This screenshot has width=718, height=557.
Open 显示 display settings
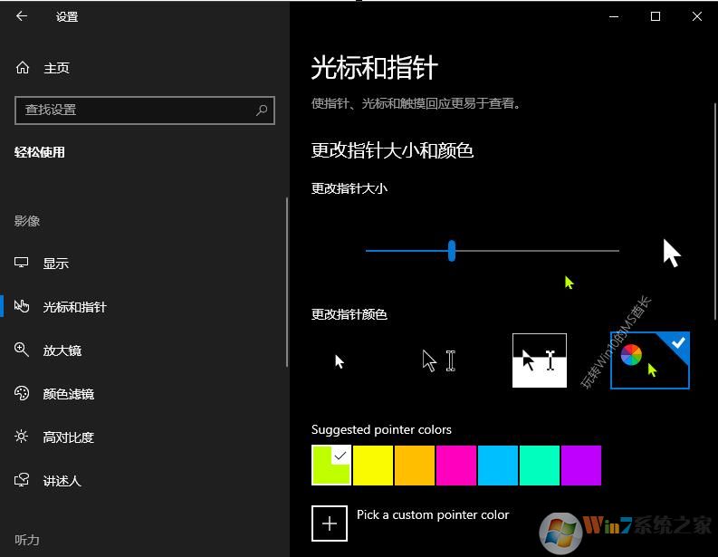coord(55,264)
